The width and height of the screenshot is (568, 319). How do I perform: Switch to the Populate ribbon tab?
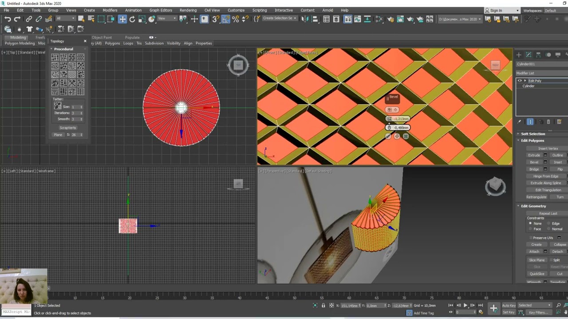coord(132,38)
